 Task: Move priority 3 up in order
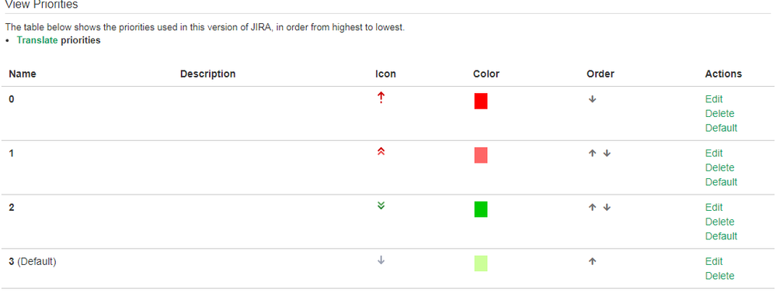point(593,262)
